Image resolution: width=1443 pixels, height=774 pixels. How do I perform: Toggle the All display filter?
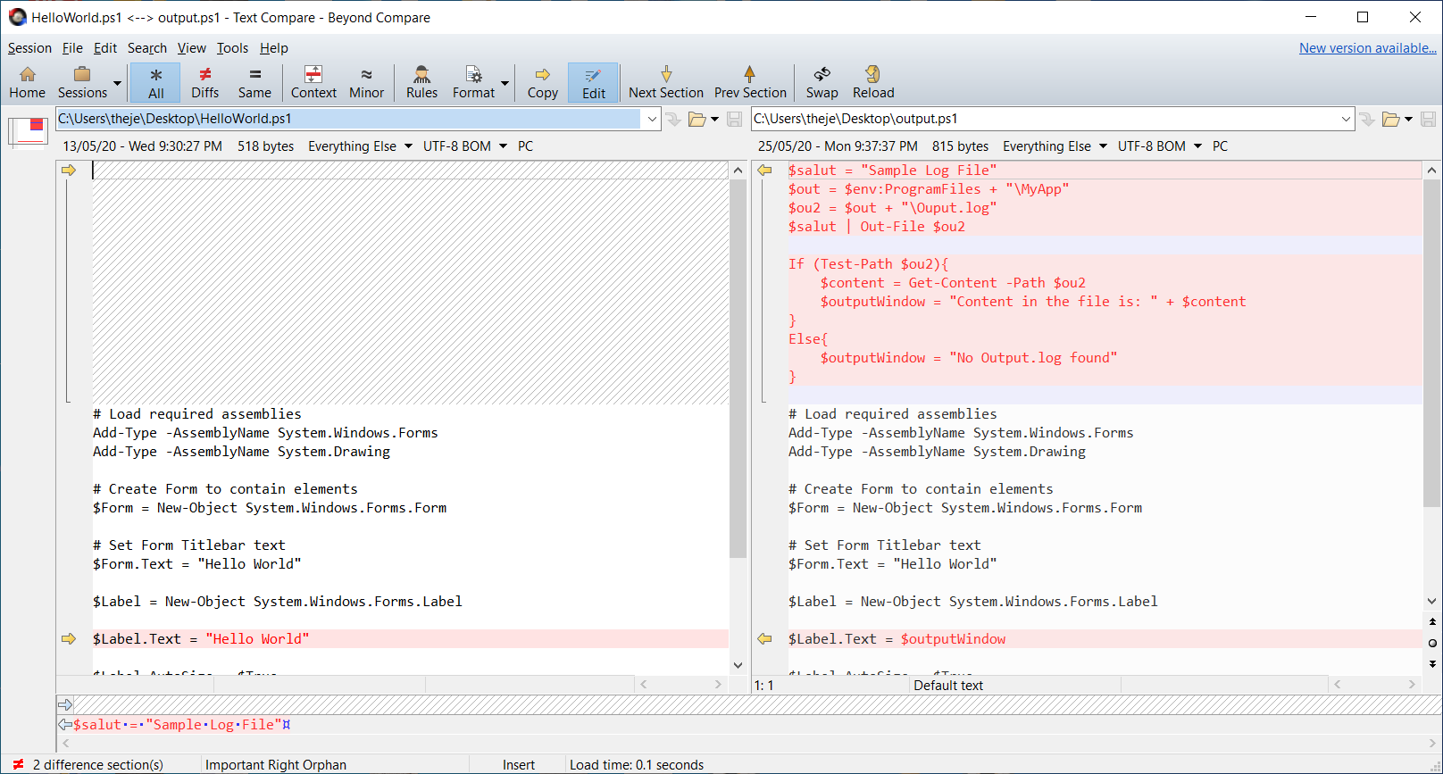[x=155, y=82]
